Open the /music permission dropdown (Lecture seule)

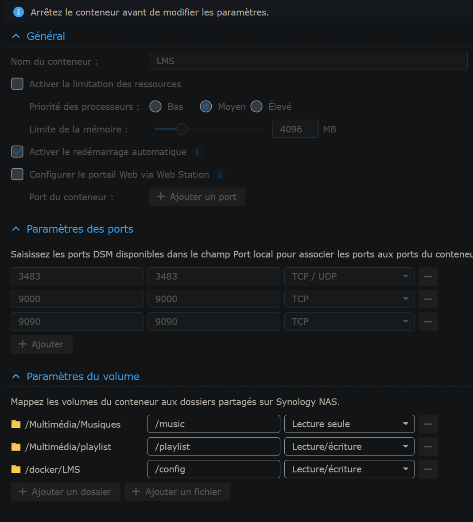pyautogui.click(x=349, y=424)
